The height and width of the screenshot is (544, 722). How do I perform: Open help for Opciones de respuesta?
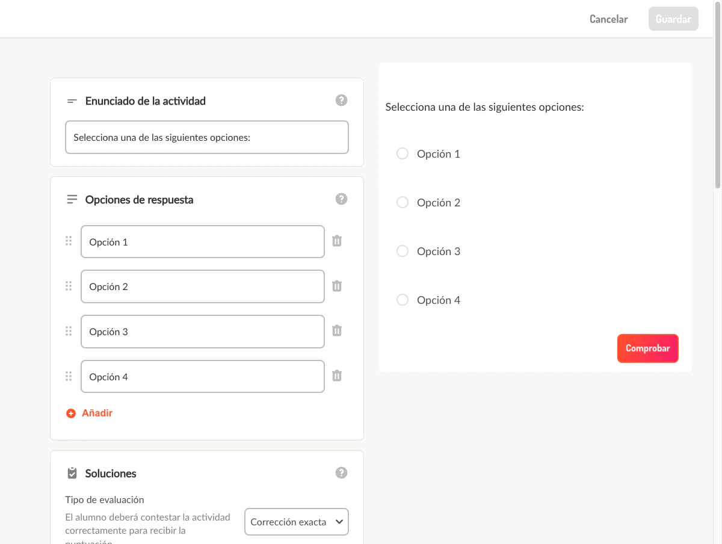(341, 199)
